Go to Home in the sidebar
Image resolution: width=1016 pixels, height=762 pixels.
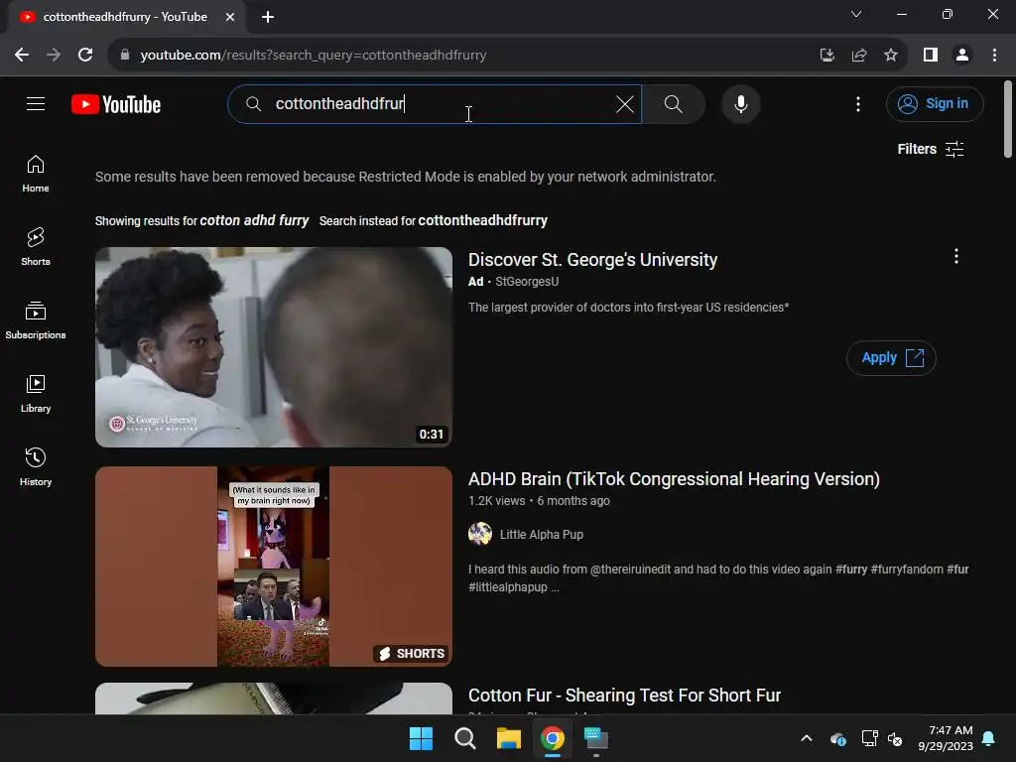point(36,174)
